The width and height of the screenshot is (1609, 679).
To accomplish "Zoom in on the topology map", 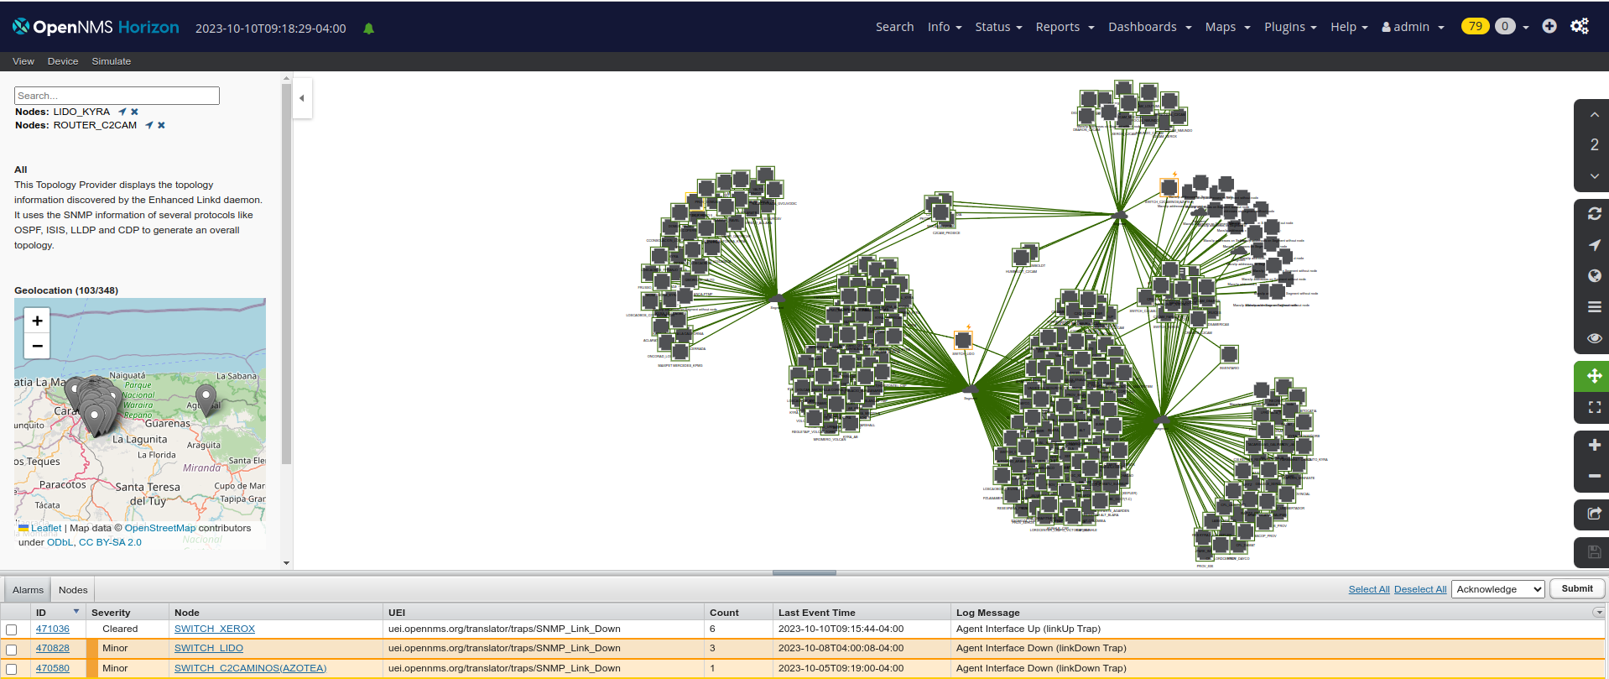I will (1594, 445).
